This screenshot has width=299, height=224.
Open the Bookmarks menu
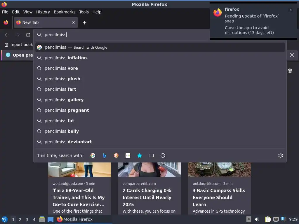[65, 12]
